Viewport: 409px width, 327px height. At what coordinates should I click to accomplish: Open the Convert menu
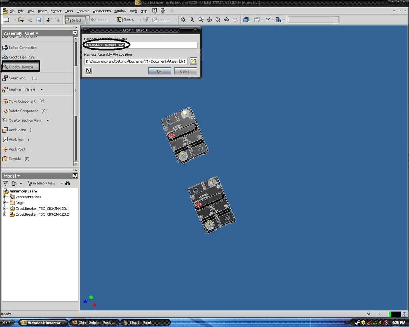point(83,11)
